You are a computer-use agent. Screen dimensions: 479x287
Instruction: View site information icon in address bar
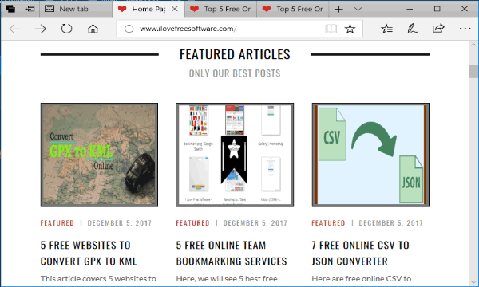coord(129,29)
